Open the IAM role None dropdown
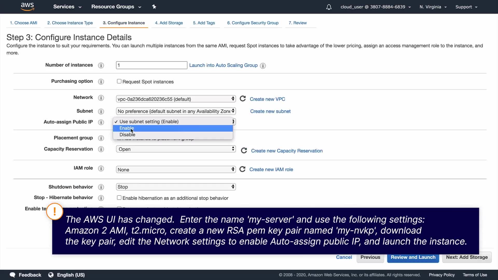Viewport: 498px width, 280px height. click(x=176, y=170)
